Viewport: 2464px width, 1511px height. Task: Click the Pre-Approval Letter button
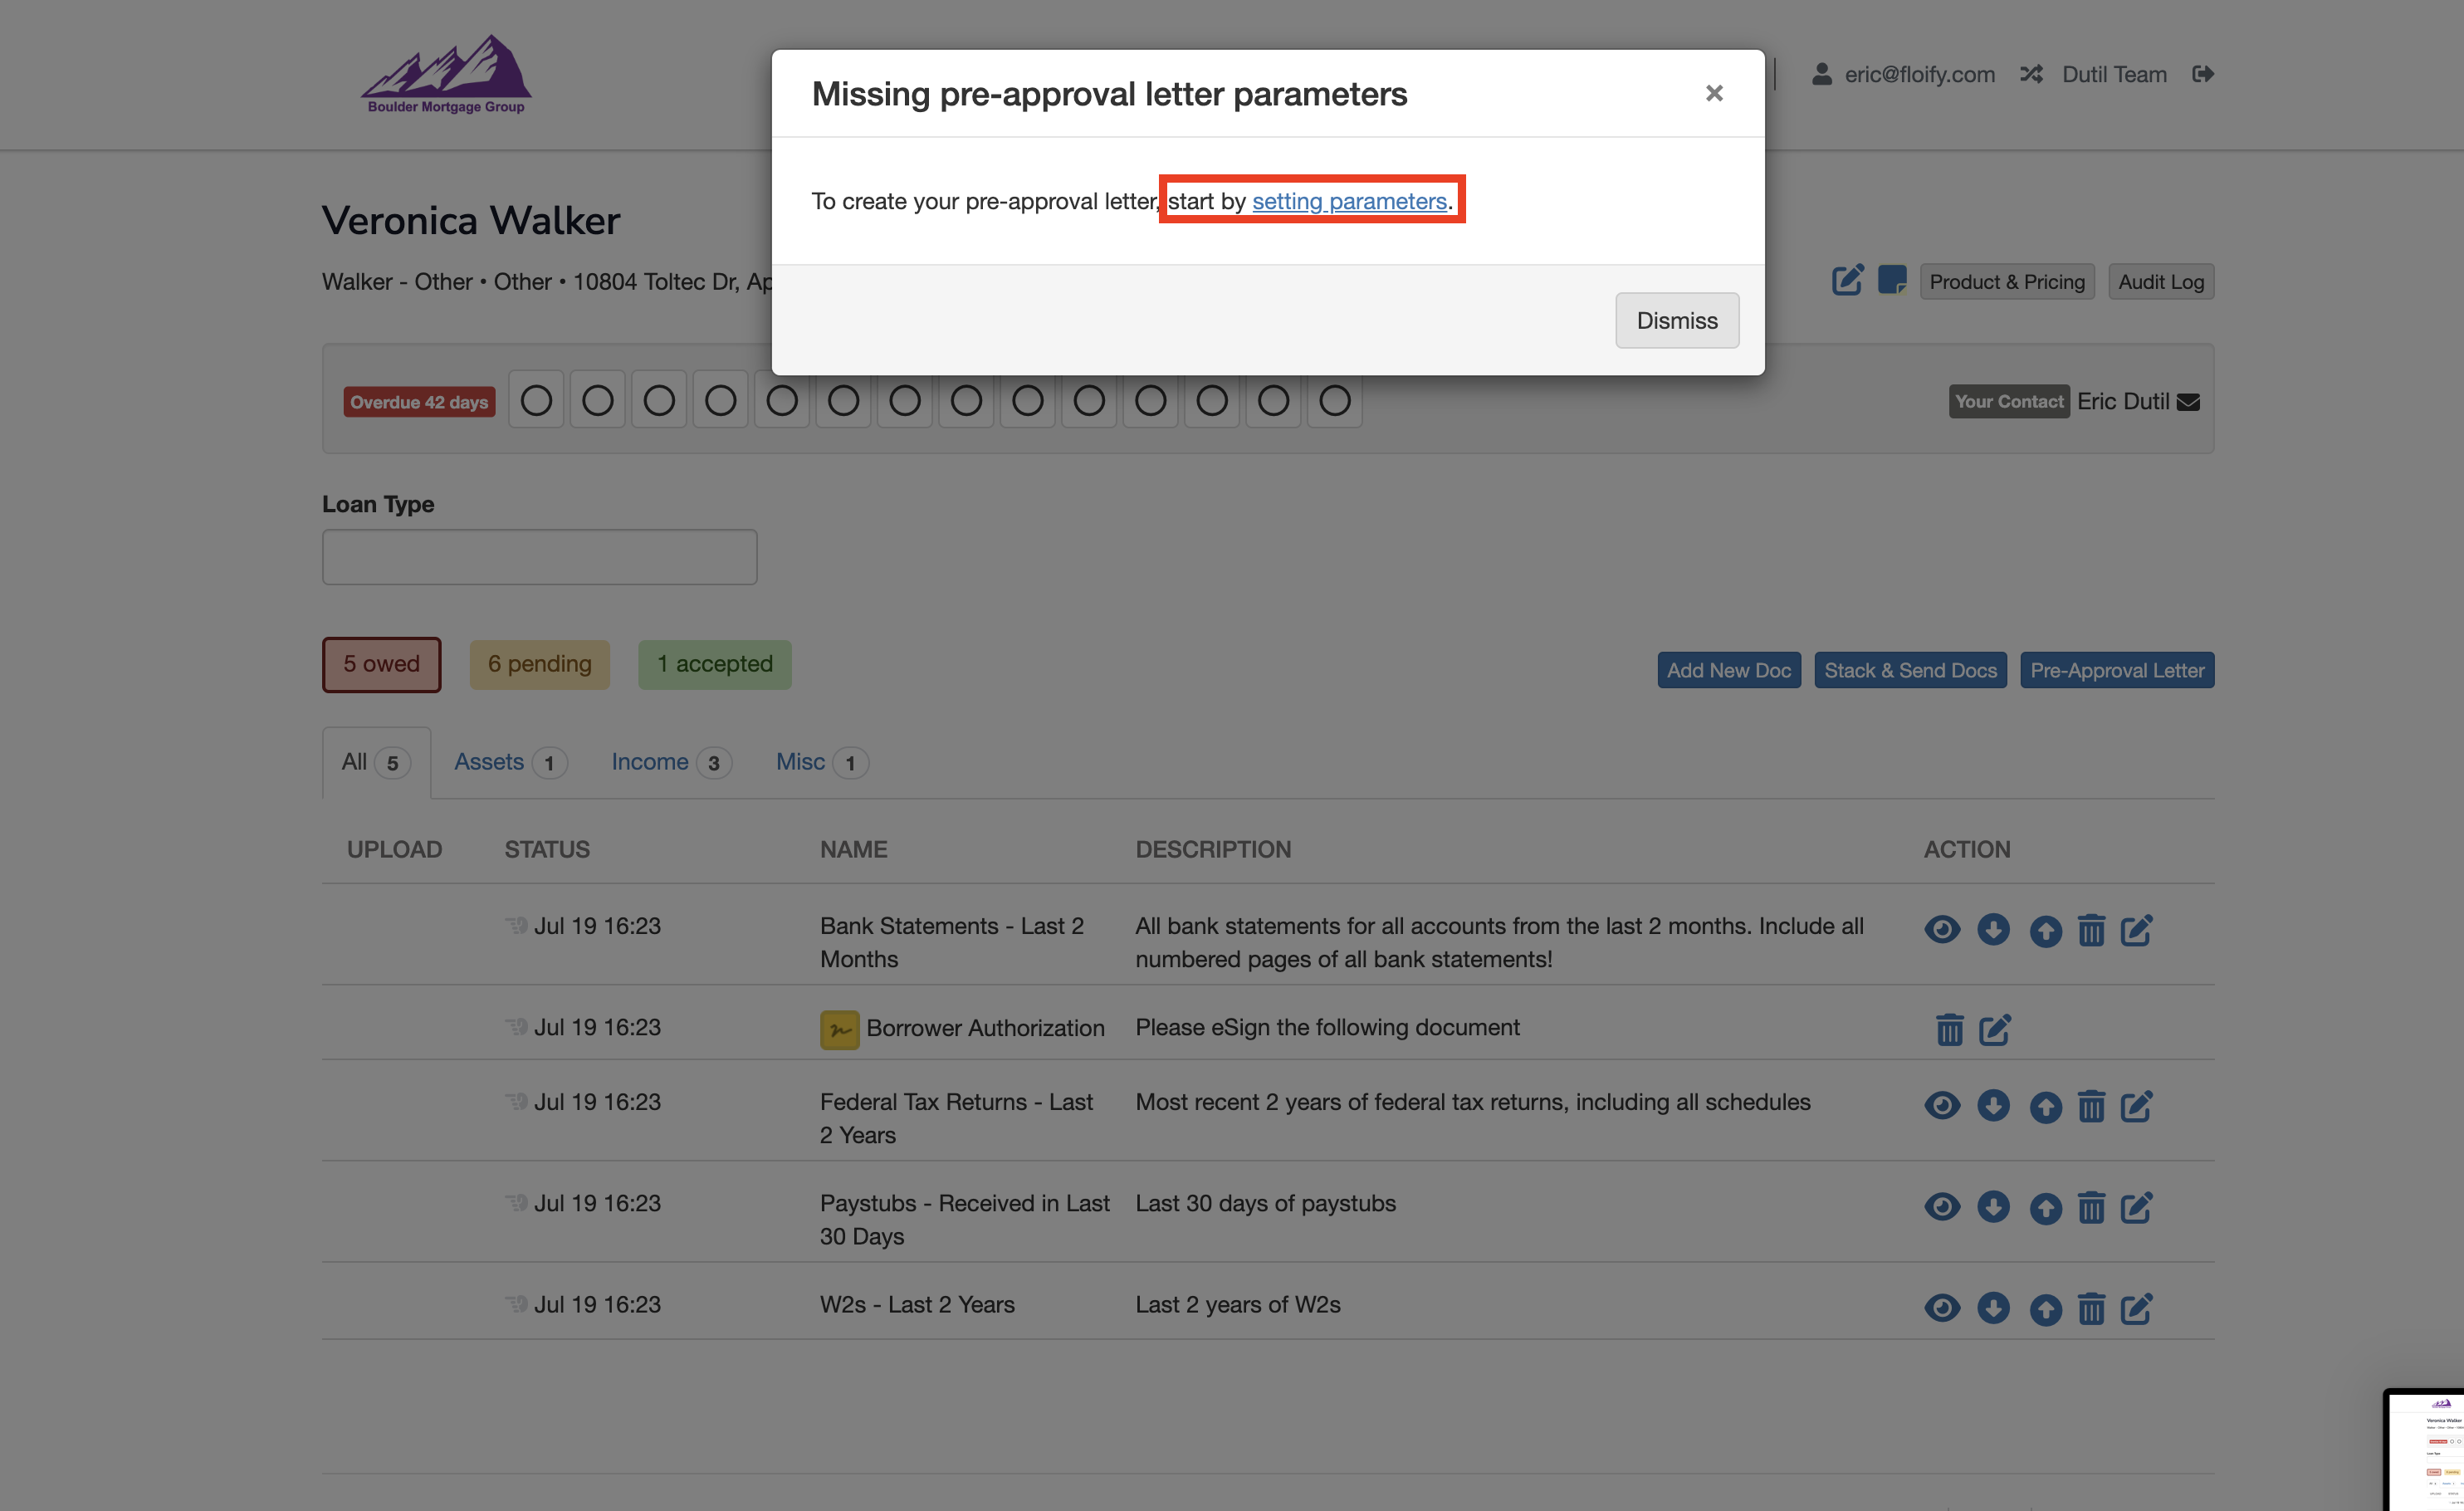point(2116,670)
